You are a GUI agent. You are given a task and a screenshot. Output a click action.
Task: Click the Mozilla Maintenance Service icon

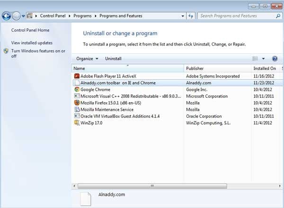coord(77,109)
